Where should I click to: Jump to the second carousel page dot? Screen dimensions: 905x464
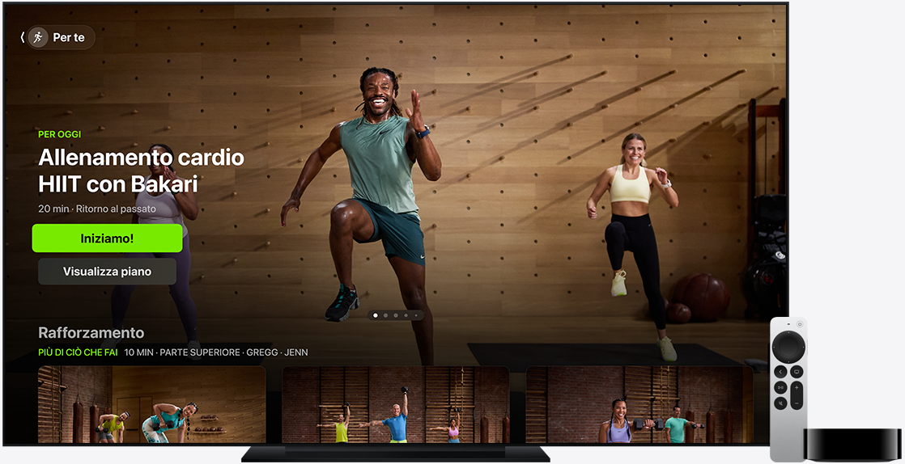click(x=385, y=315)
